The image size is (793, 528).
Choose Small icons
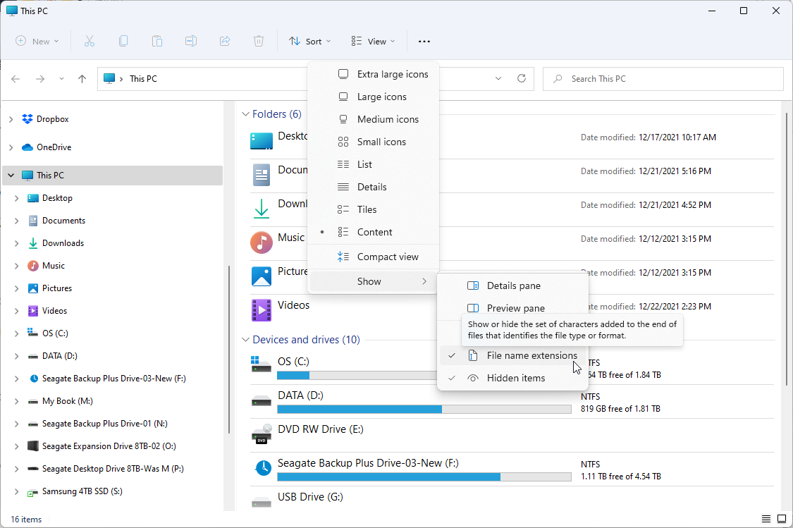pyautogui.click(x=373, y=142)
